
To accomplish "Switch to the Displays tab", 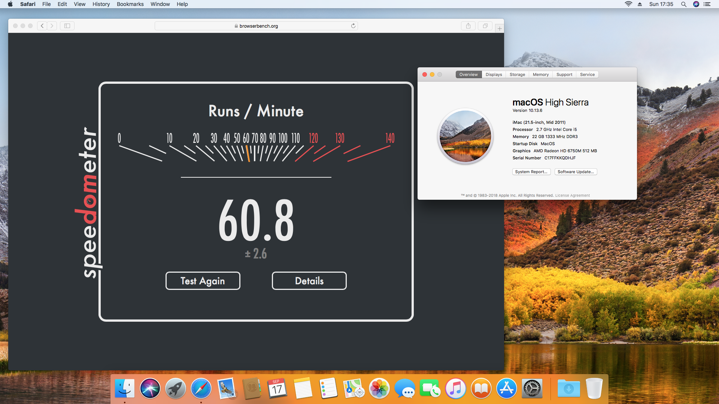I will [x=494, y=74].
